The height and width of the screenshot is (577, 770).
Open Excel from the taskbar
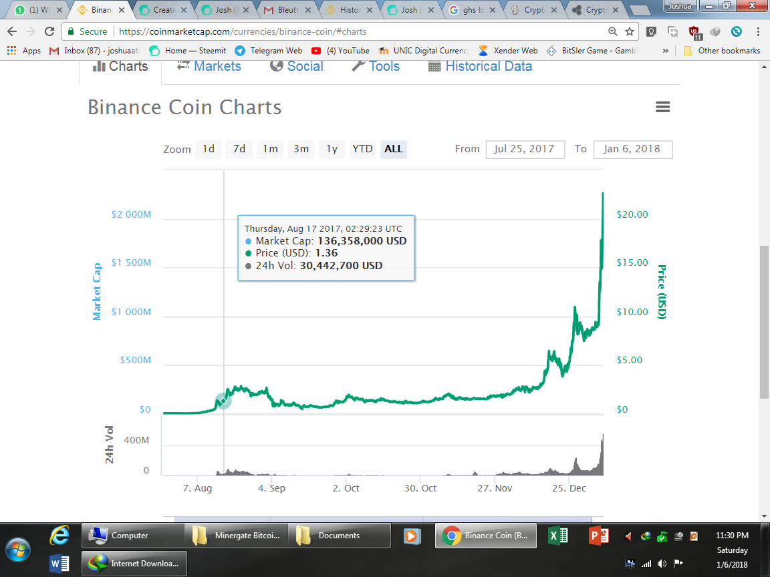click(x=558, y=536)
